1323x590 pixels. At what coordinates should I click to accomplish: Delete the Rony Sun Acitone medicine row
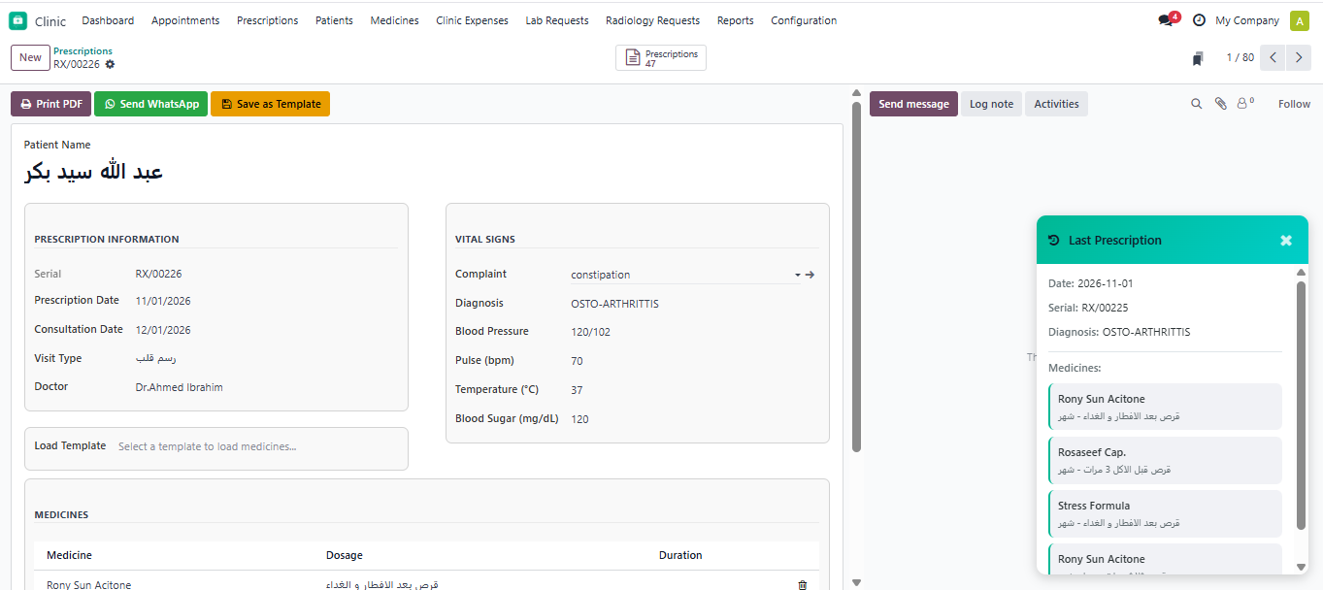(802, 584)
